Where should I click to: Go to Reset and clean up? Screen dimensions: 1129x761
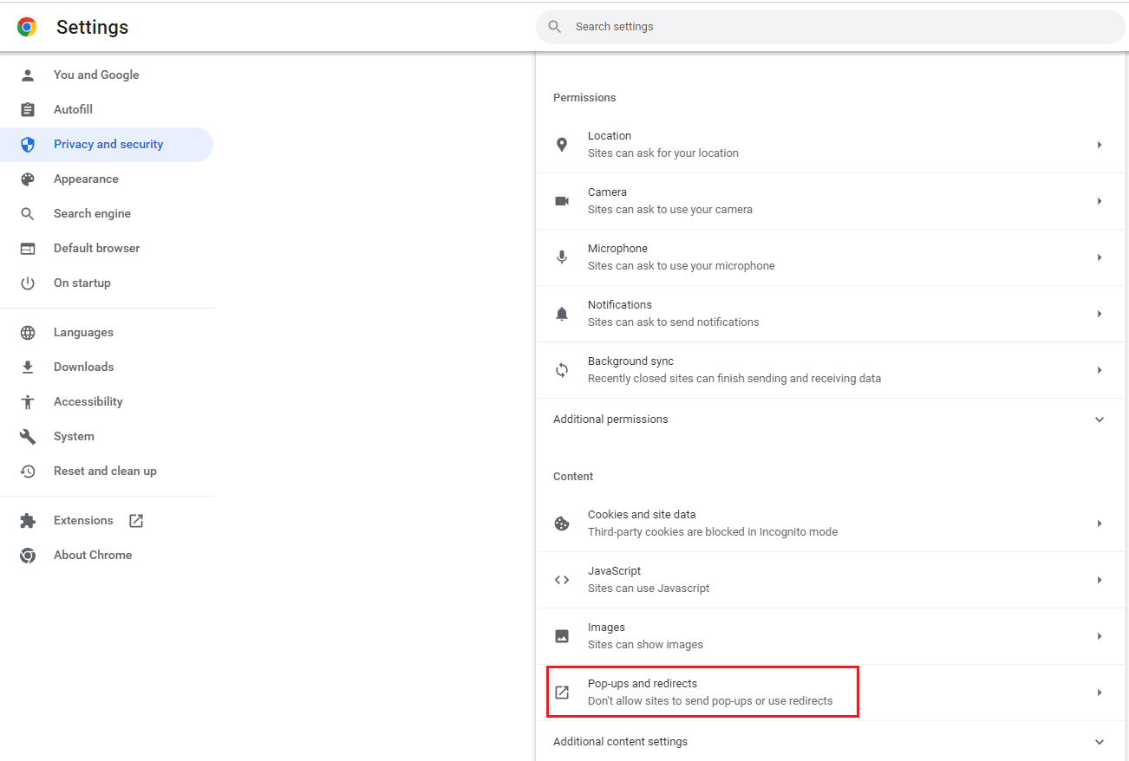[105, 471]
